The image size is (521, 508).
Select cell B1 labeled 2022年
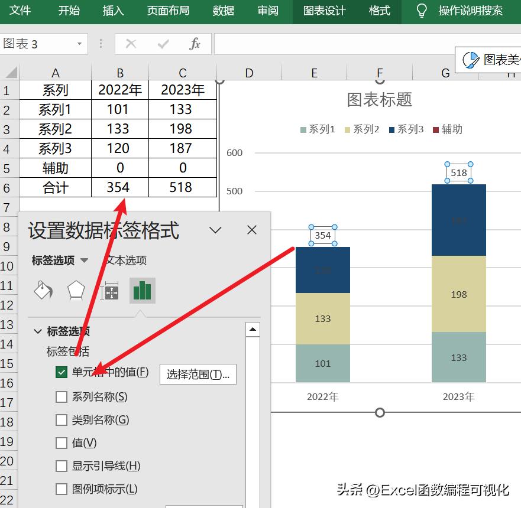pos(120,90)
